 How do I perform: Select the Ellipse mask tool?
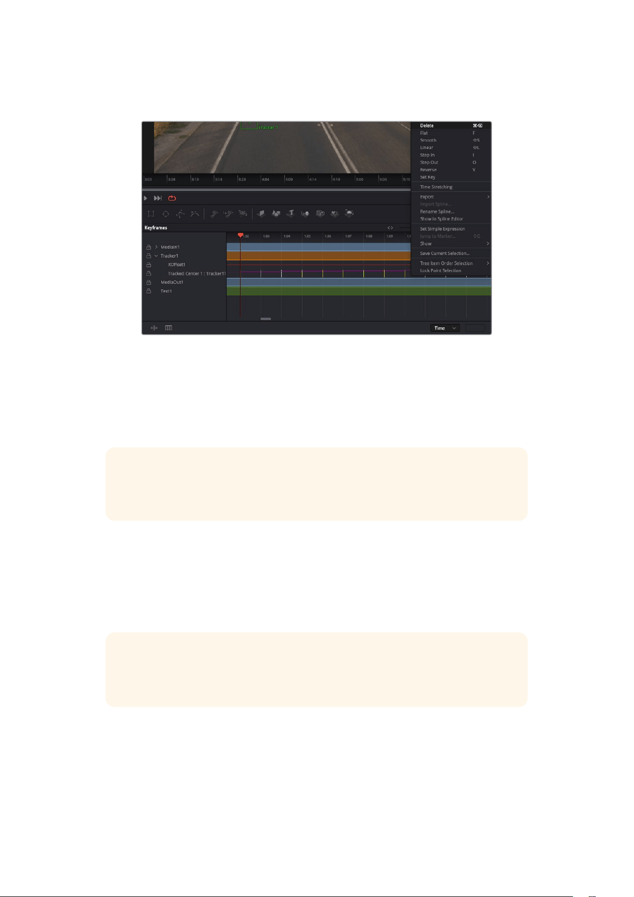(165, 213)
